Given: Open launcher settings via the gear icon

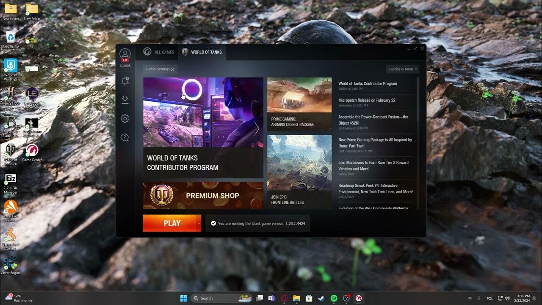Looking at the screenshot, I should click(x=125, y=118).
